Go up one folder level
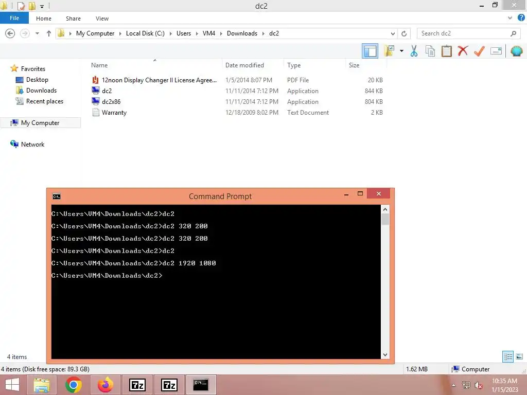The image size is (527, 395). [49, 33]
